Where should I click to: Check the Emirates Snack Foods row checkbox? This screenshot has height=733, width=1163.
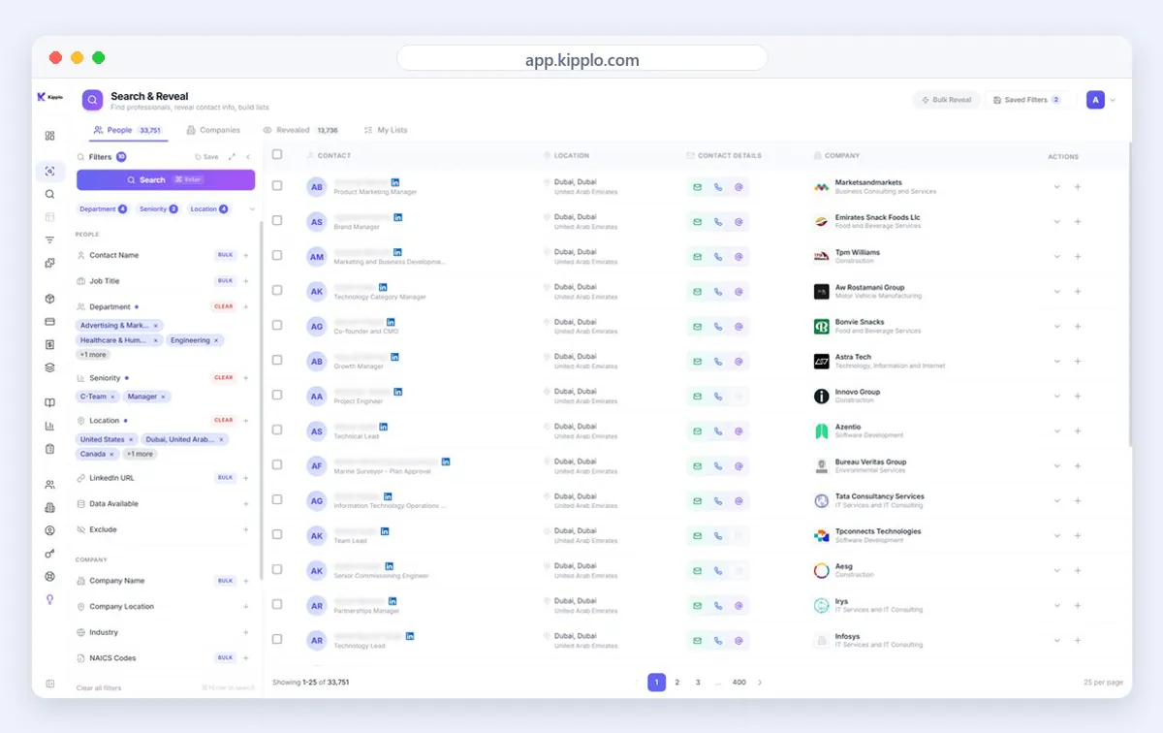[x=277, y=220]
